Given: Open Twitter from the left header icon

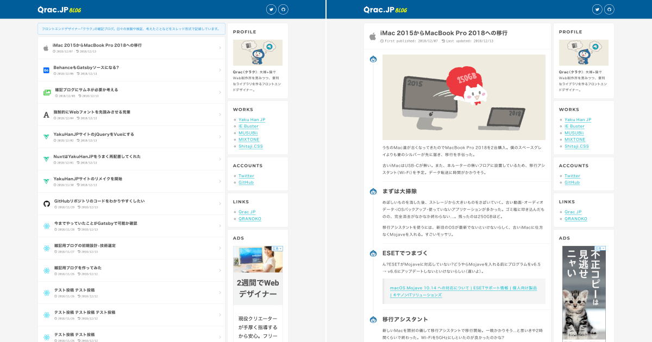Looking at the screenshot, I should (271, 9).
